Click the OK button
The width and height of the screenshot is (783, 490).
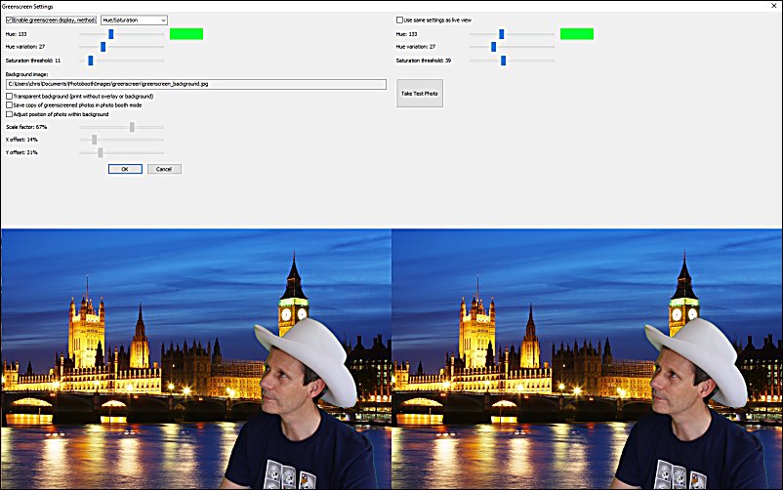[x=125, y=169]
